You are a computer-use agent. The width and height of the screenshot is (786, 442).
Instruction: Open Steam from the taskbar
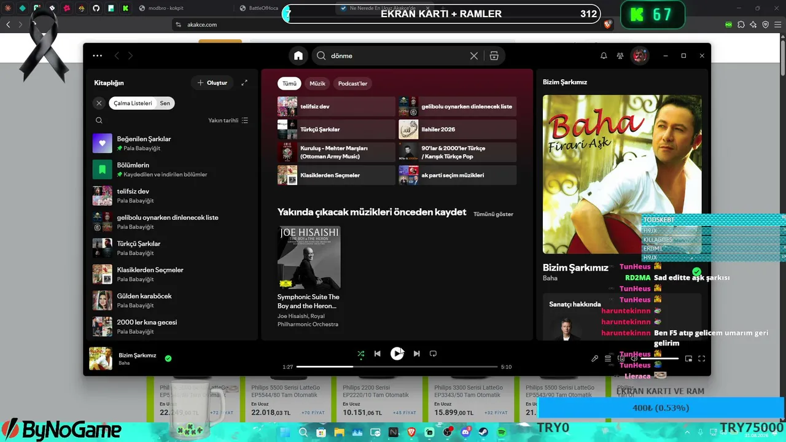[x=483, y=433]
